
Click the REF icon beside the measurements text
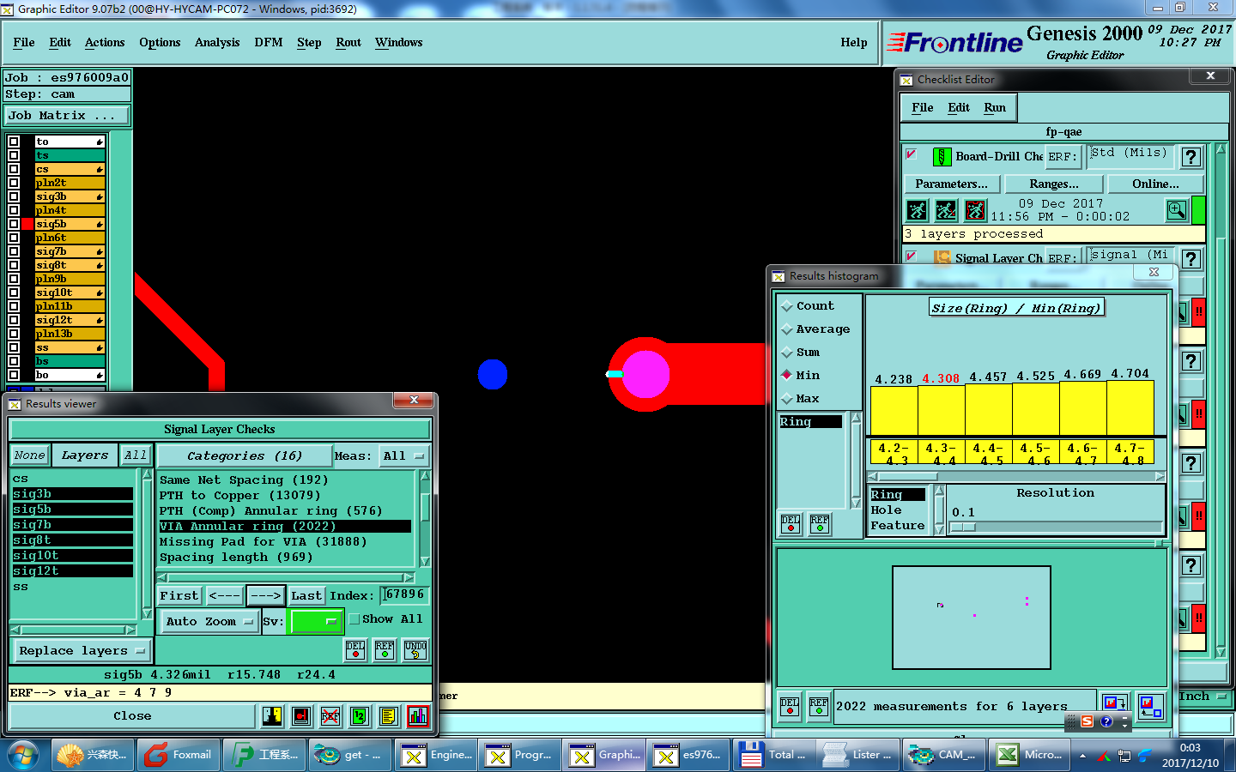pos(819,707)
